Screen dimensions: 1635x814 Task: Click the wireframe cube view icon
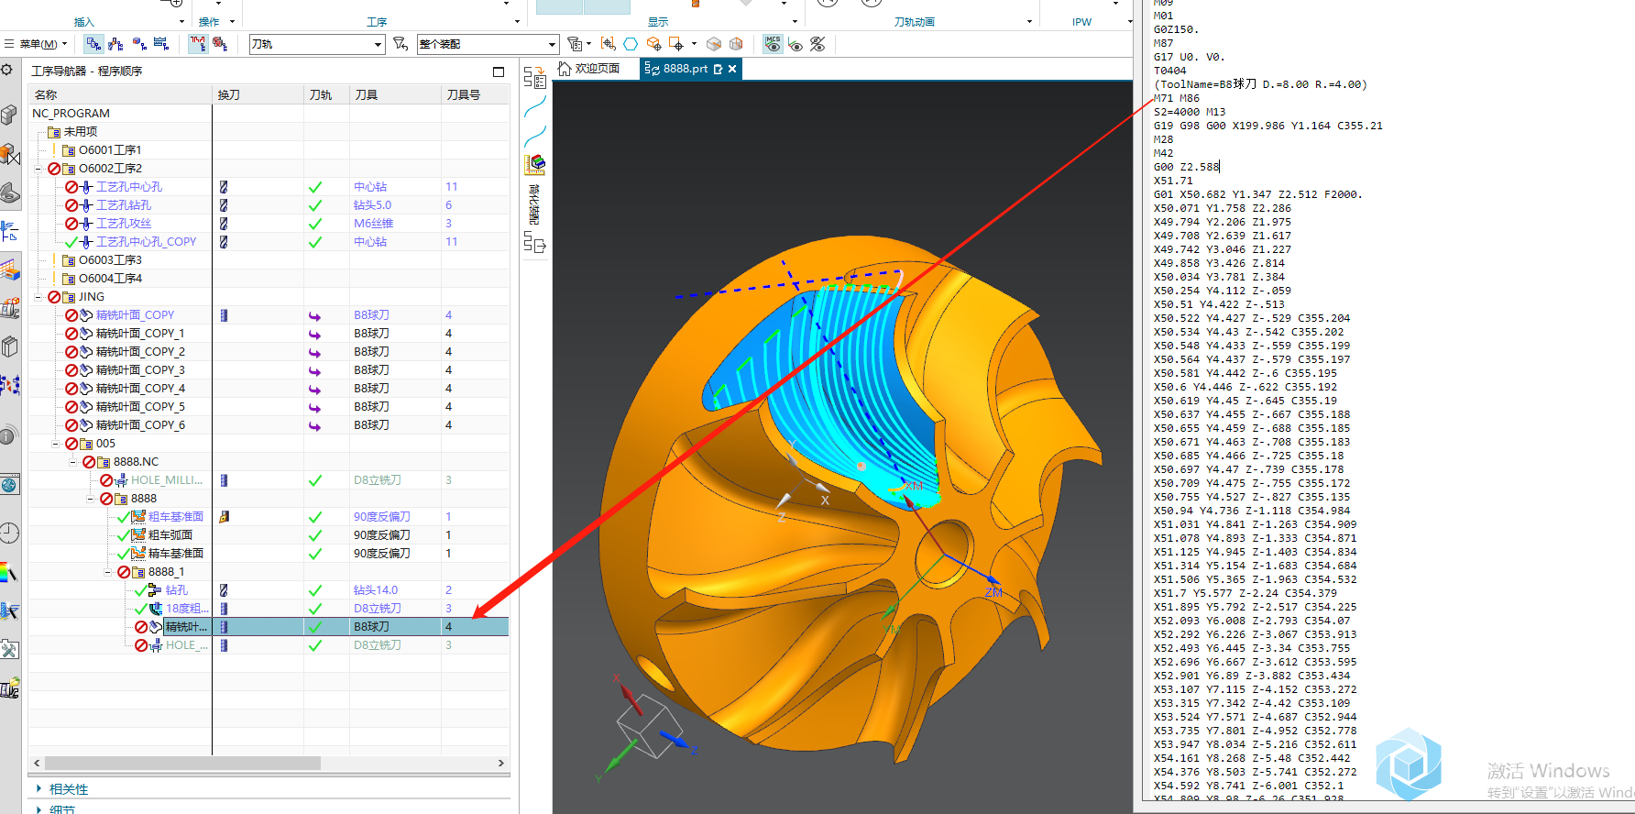736,44
